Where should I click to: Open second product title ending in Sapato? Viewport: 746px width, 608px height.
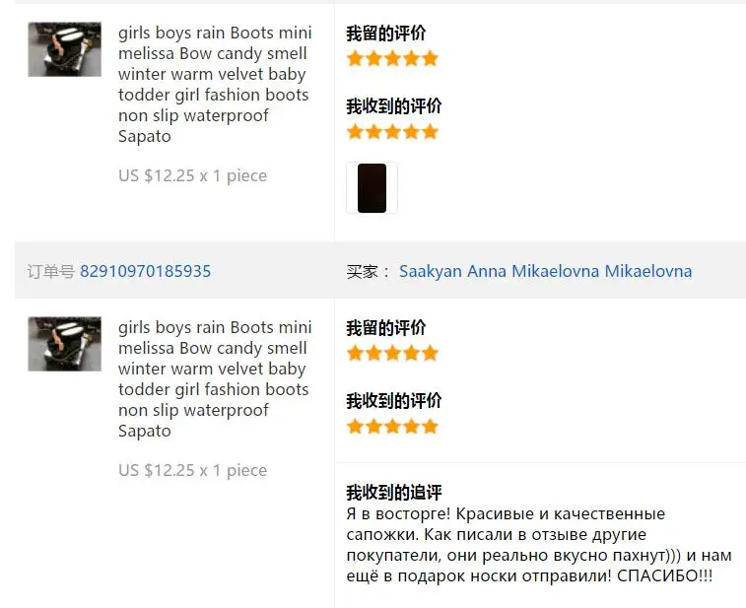215,378
